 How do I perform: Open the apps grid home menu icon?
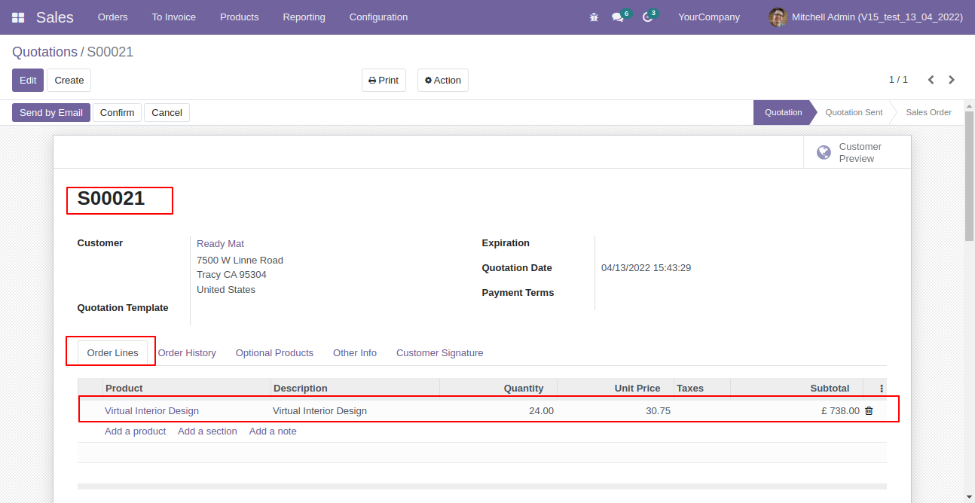pos(18,17)
